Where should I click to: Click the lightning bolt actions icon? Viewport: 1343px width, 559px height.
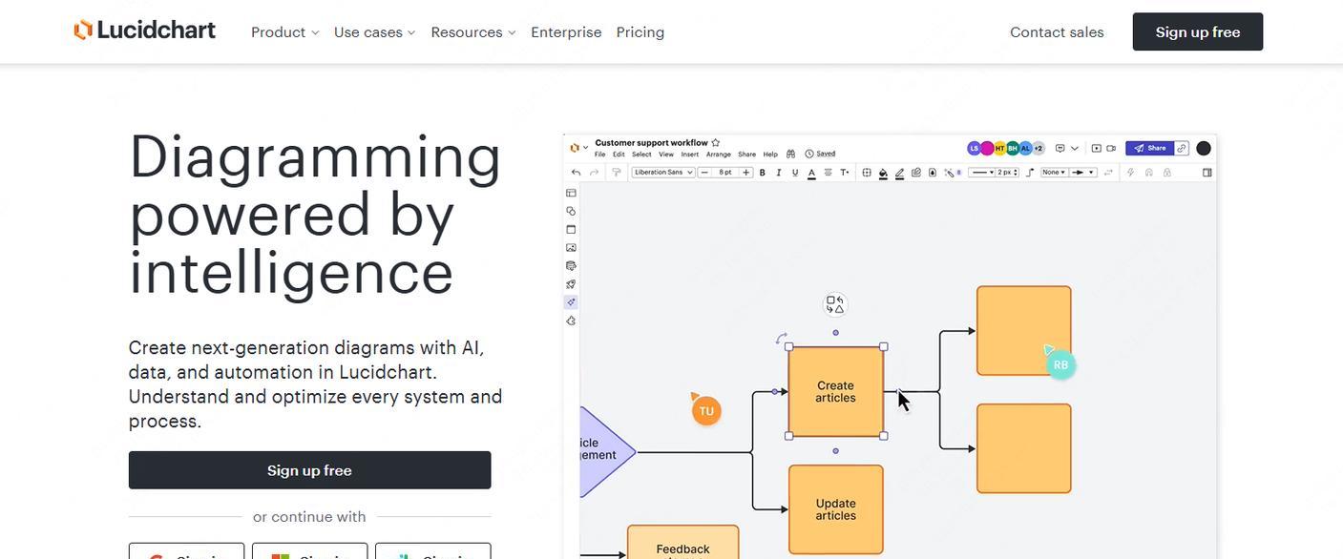(1130, 173)
